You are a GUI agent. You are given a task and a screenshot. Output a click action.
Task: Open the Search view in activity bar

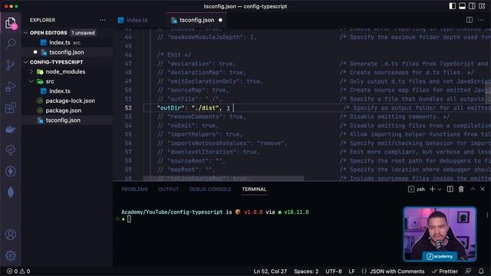(11, 44)
